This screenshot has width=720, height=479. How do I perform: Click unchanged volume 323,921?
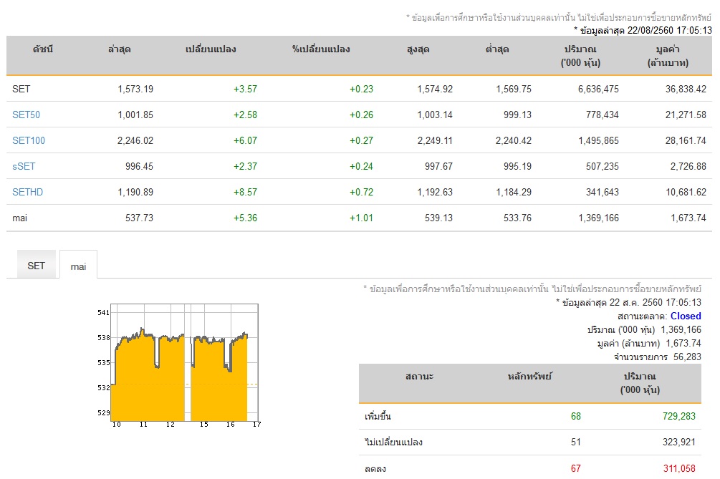click(679, 442)
